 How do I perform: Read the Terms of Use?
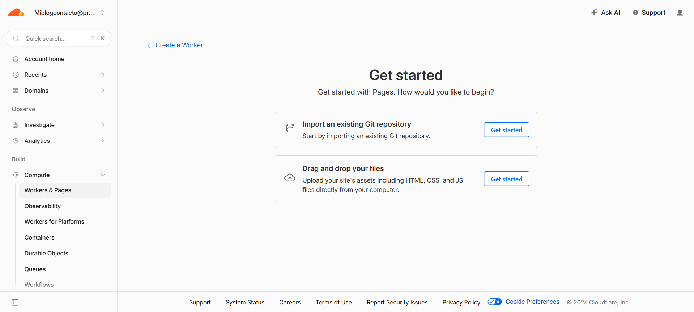(x=333, y=302)
